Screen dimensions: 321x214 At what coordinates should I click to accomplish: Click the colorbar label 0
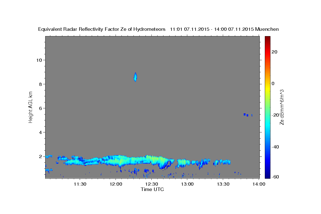273,83
